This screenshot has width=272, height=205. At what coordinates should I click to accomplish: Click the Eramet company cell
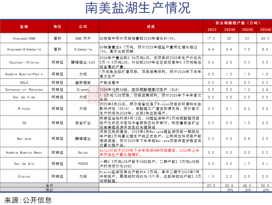pyautogui.click(x=83, y=90)
